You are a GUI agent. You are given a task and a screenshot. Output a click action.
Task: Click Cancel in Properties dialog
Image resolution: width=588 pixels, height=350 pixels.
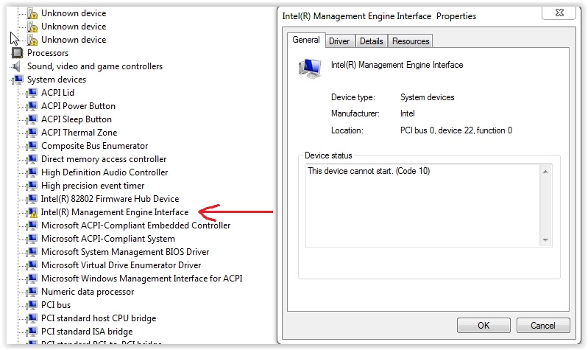click(x=543, y=325)
